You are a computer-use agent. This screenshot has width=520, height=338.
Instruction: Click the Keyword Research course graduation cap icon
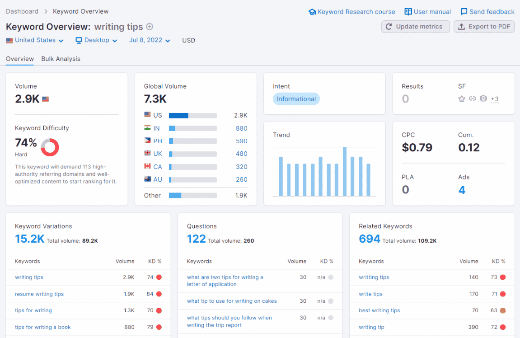[312, 12]
